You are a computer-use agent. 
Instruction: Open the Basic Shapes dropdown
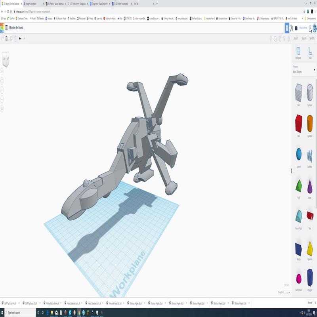[x=304, y=70]
